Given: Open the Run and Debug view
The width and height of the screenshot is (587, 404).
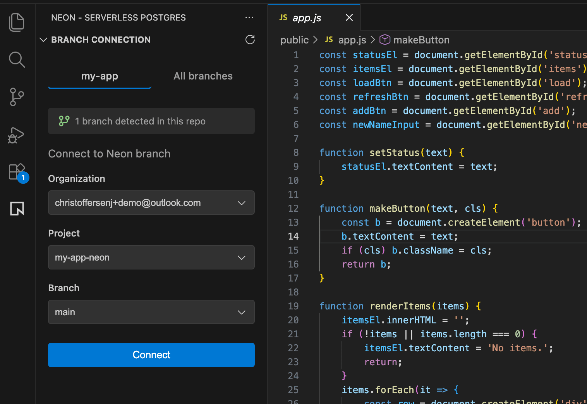Looking at the screenshot, I should tap(17, 135).
